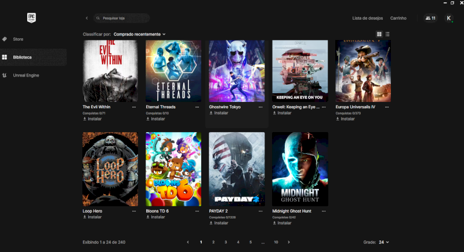The image size is (464, 252).
Task: Go to page 4
Action: [238, 242]
